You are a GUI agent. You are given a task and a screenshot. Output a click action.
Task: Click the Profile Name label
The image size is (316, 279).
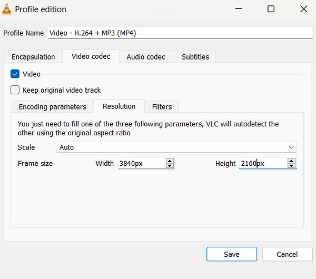(24, 33)
